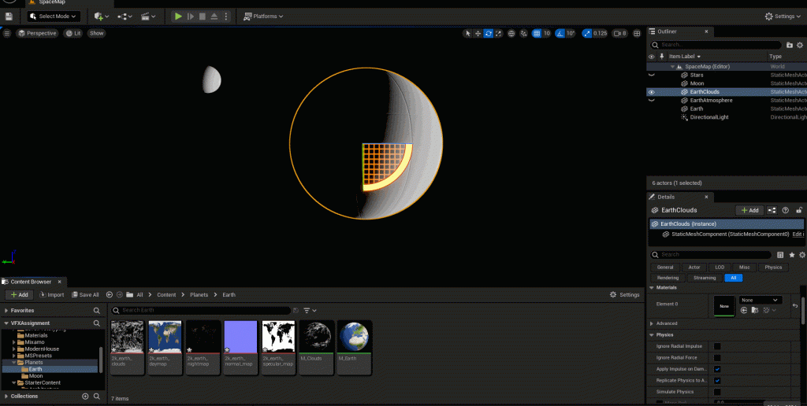Select the rotate transform tool
This screenshot has height=406, width=807.
click(x=489, y=33)
